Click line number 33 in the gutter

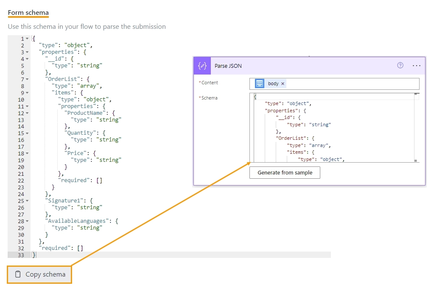[21, 255]
